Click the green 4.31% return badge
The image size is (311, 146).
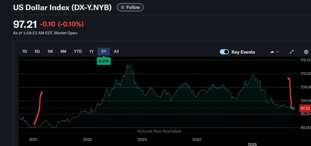[104, 61]
